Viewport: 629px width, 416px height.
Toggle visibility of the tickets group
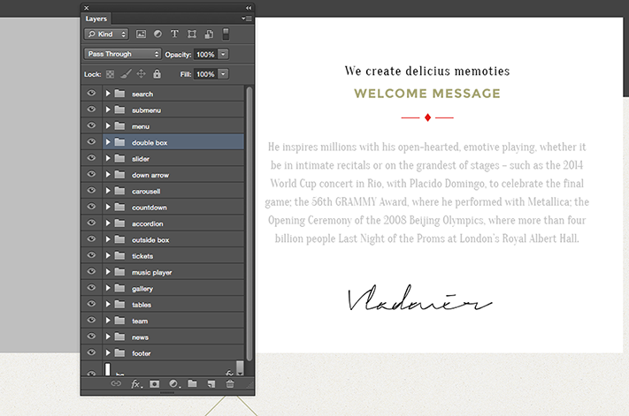(91, 255)
